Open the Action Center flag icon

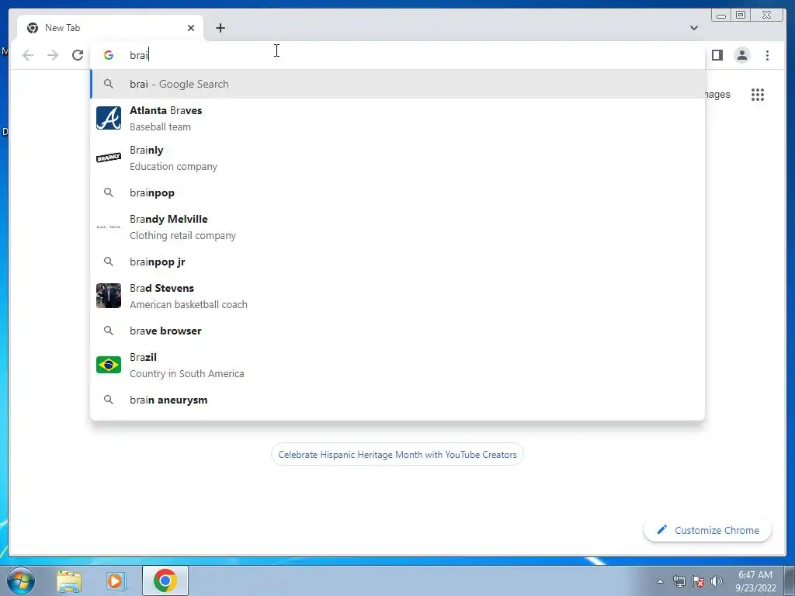click(698, 581)
